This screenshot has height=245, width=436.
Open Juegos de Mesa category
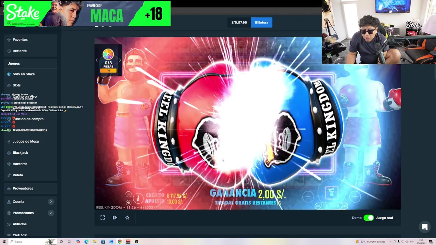26,142
